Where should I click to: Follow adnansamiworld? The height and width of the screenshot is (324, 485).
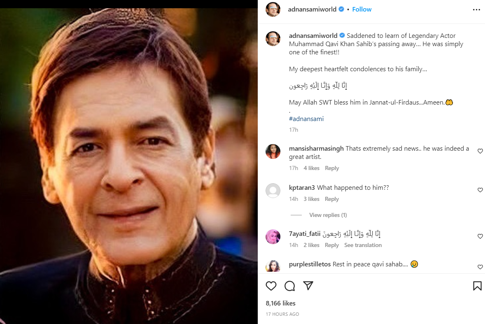pos(362,9)
